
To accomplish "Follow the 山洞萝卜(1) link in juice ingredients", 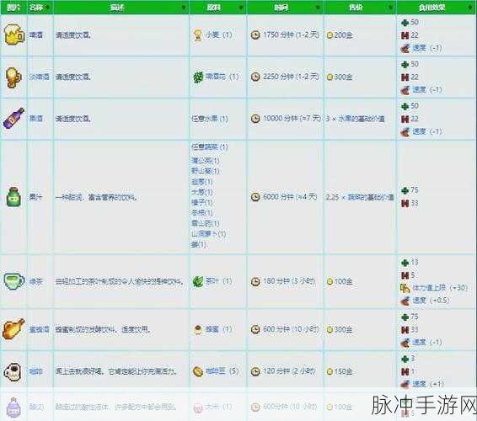I will click(x=208, y=234).
